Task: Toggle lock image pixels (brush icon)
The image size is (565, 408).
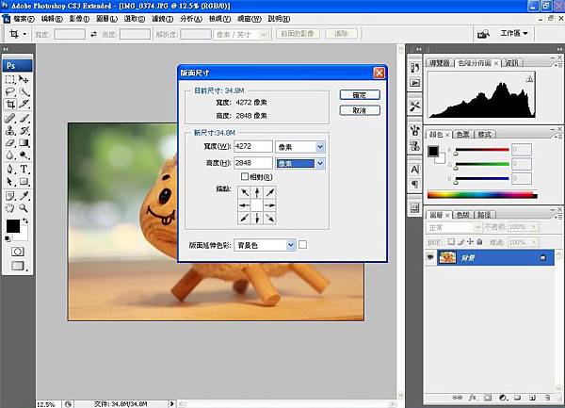Action: coord(460,241)
